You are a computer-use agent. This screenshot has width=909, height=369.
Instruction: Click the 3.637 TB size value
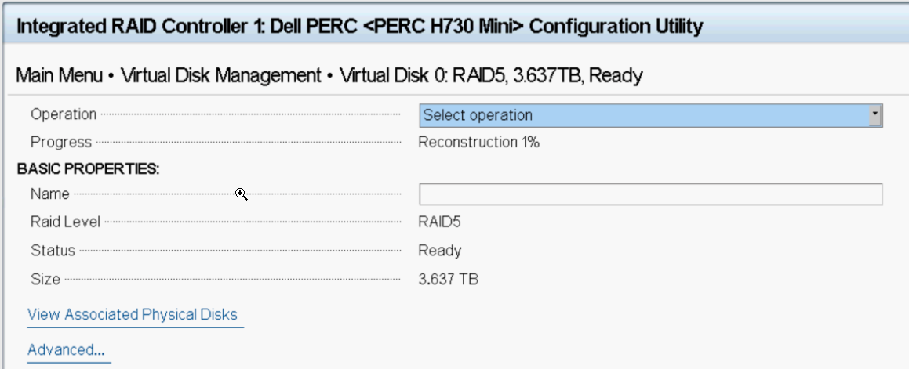(448, 280)
